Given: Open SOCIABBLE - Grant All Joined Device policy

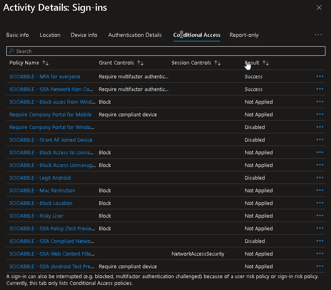Looking at the screenshot, I should coord(51,140).
